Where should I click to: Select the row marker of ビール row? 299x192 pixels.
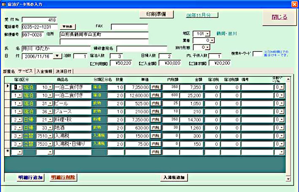(7, 103)
